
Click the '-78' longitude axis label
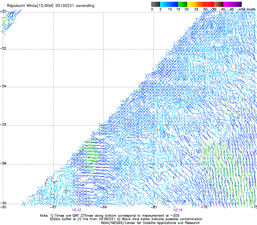[x=204, y=207]
